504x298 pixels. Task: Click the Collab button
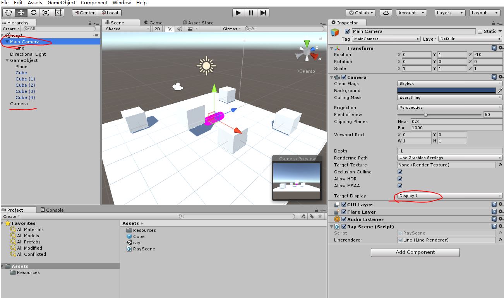pyautogui.click(x=360, y=13)
